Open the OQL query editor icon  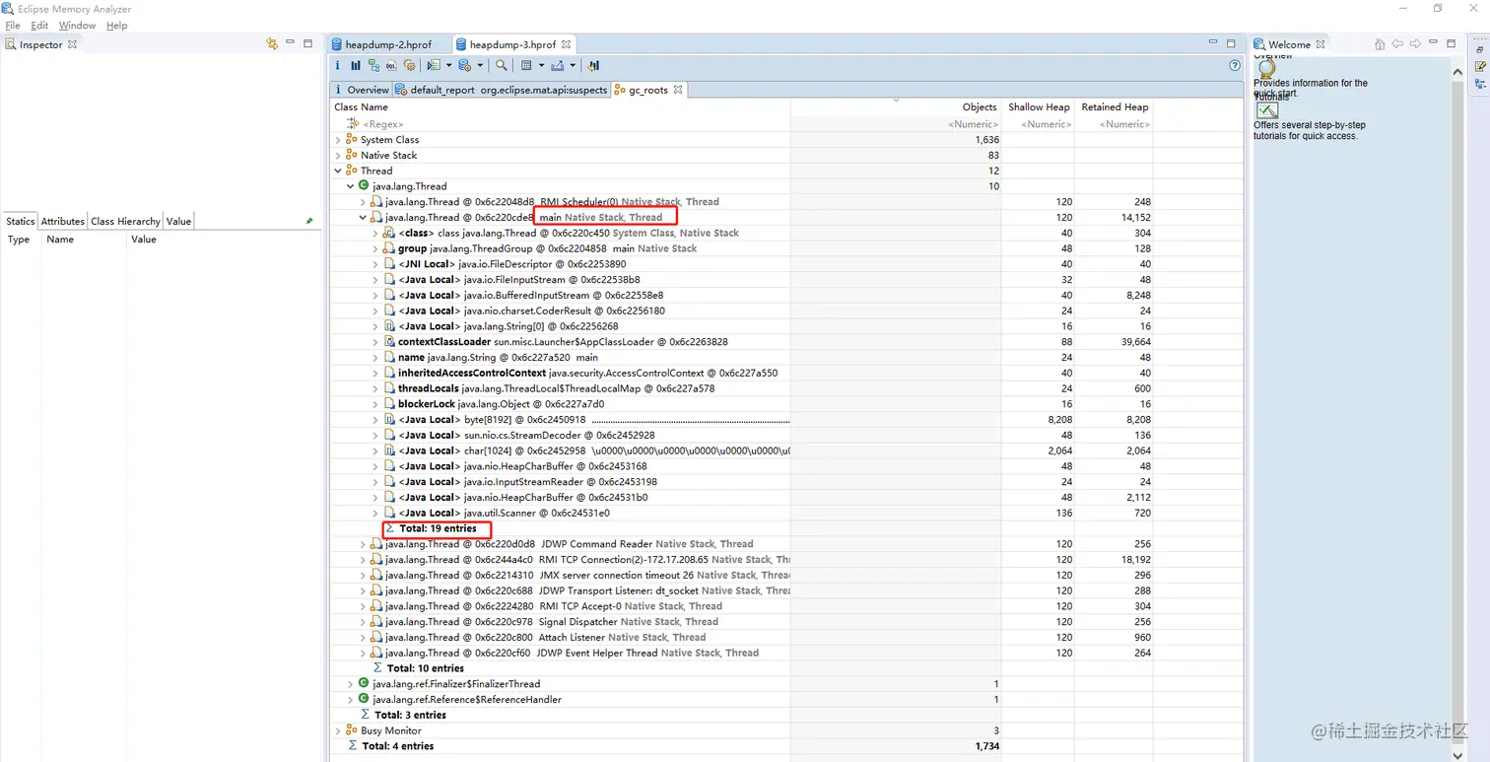(391, 65)
